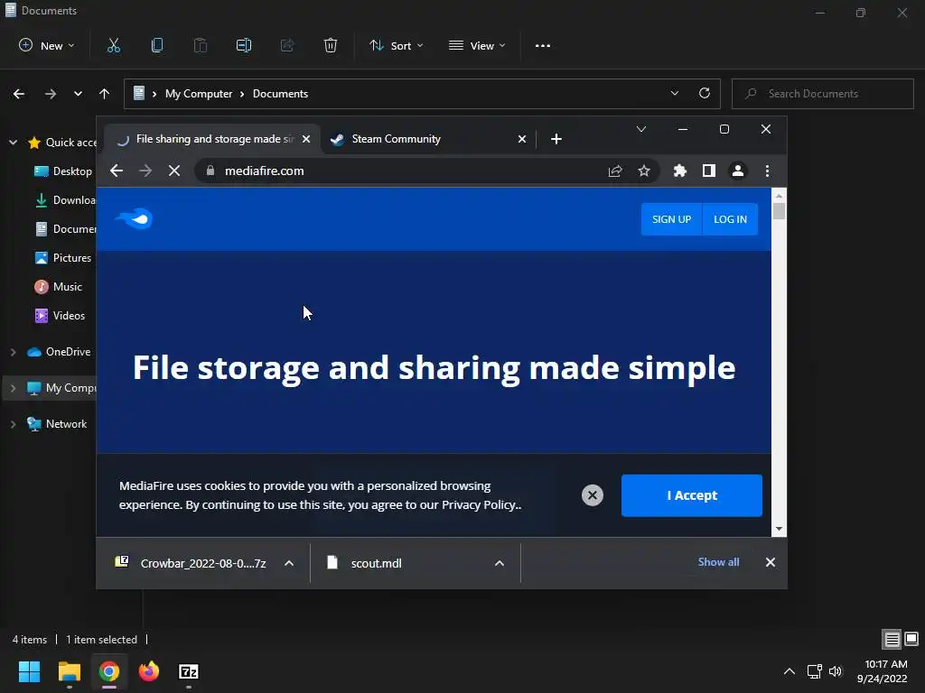
Task: Click the Chrome profile avatar icon
Action: (738, 171)
